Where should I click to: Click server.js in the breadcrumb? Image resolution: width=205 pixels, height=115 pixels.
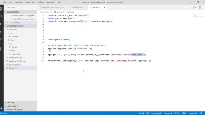[x=46, y=12]
